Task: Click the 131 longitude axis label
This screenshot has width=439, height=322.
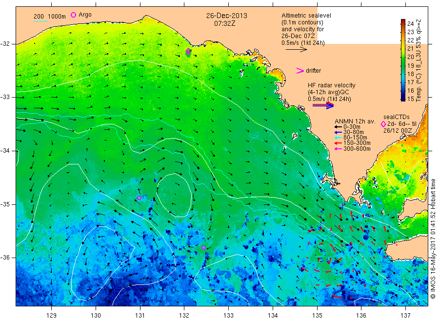Action: point(140,315)
